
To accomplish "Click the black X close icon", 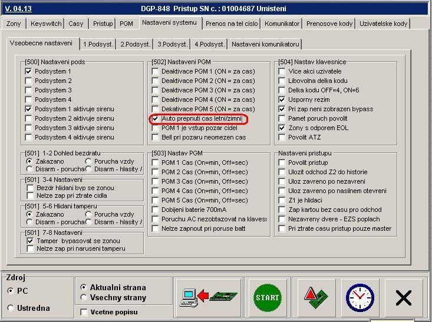I will 403,298.
